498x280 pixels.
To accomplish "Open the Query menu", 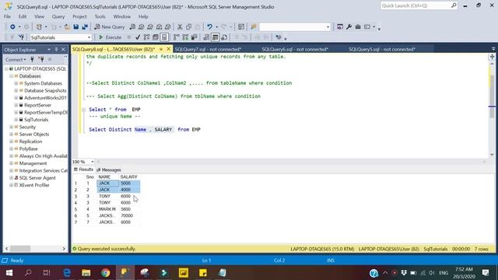I will click(58, 16).
